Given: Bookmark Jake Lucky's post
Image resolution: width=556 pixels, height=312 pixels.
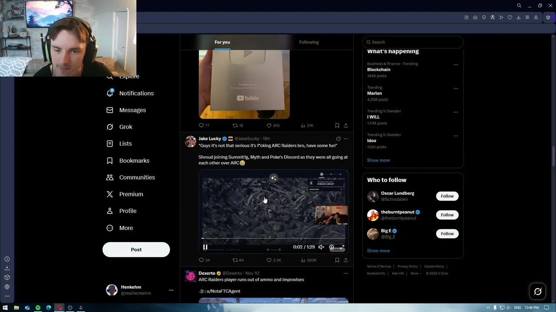Looking at the screenshot, I should pyautogui.click(x=337, y=260).
